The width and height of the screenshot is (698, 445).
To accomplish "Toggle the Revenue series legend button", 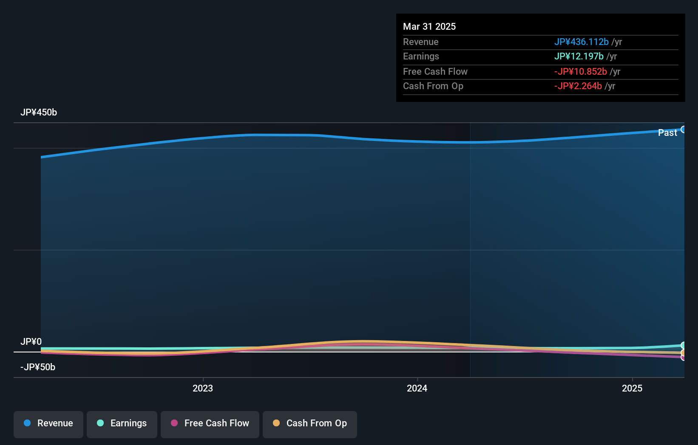I will coord(48,424).
